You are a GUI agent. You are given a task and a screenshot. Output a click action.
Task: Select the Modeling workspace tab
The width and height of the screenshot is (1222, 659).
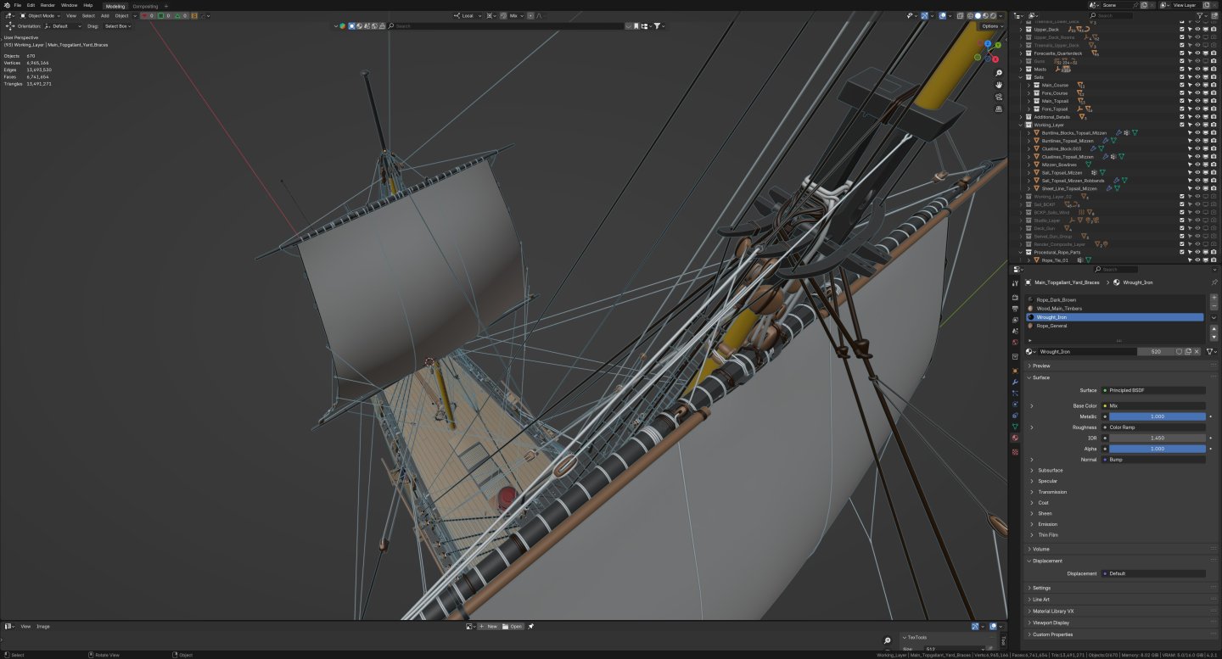(x=115, y=6)
